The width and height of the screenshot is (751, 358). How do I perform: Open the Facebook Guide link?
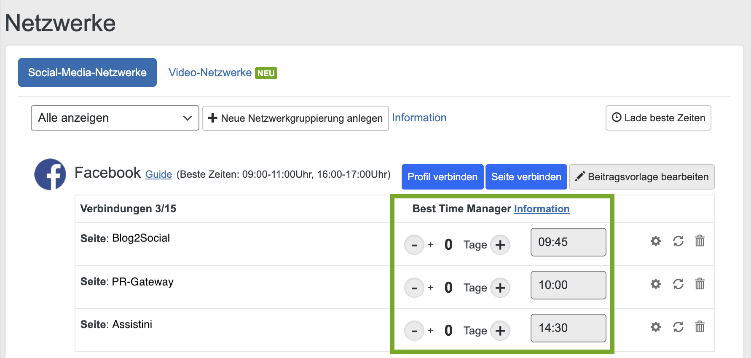point(158,174)
